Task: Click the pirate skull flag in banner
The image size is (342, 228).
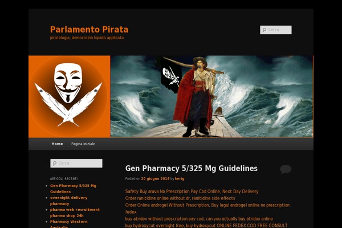Action: coord(171,75)
